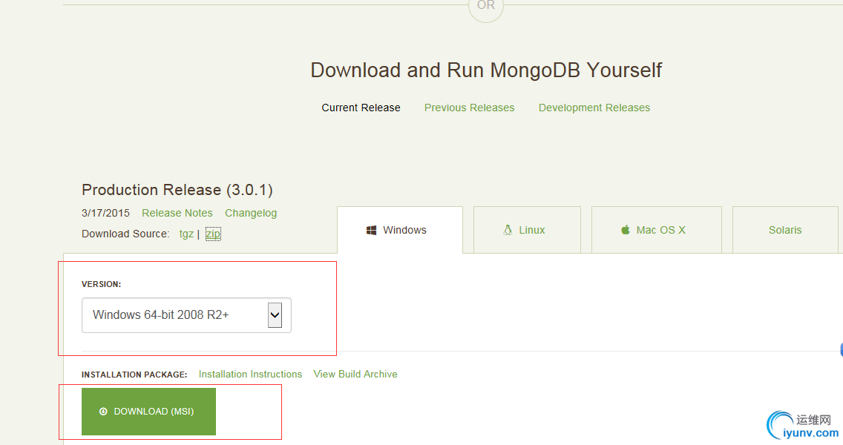Viewport: 843px width, 445px height.
Task: Click the download arrow icon on the MSI button
Action: click(x=103, y=411)
